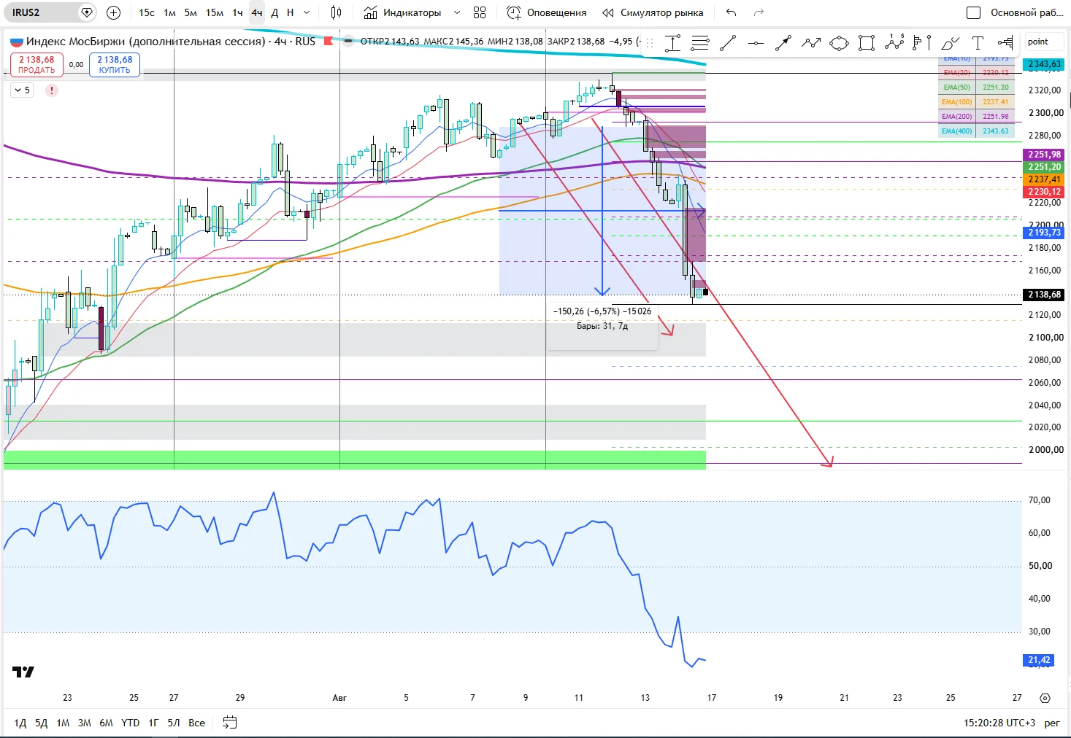Set date range to YTD

[x=131, y=723]
